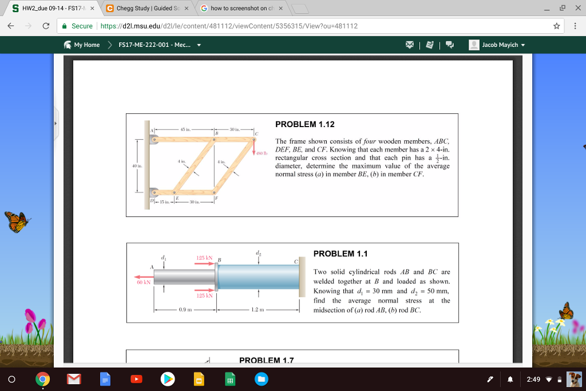Expand the course selector dropdown arrow
586x391 pixels.
click(199, 45)
